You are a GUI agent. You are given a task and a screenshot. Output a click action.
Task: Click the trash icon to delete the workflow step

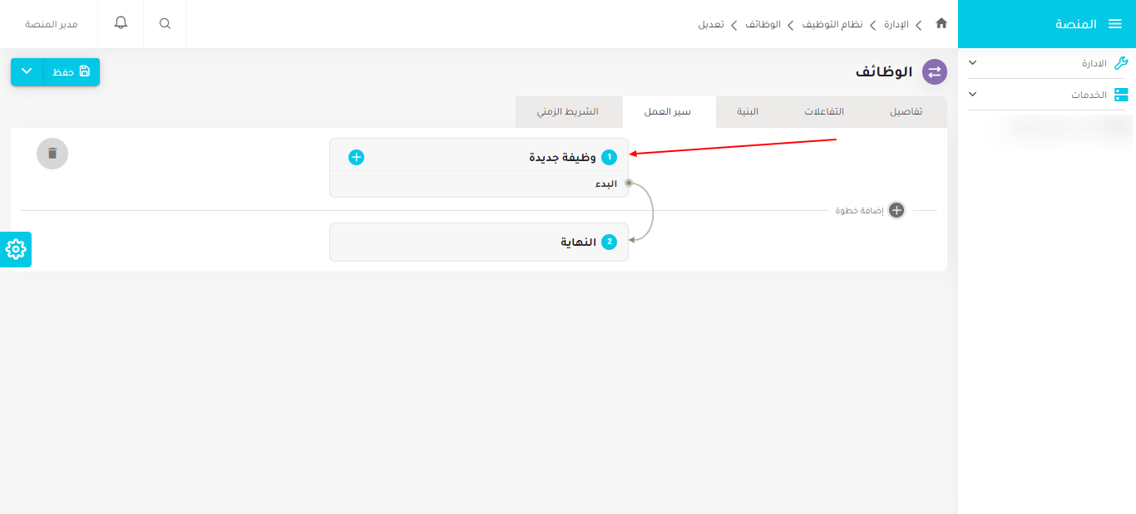52,154
